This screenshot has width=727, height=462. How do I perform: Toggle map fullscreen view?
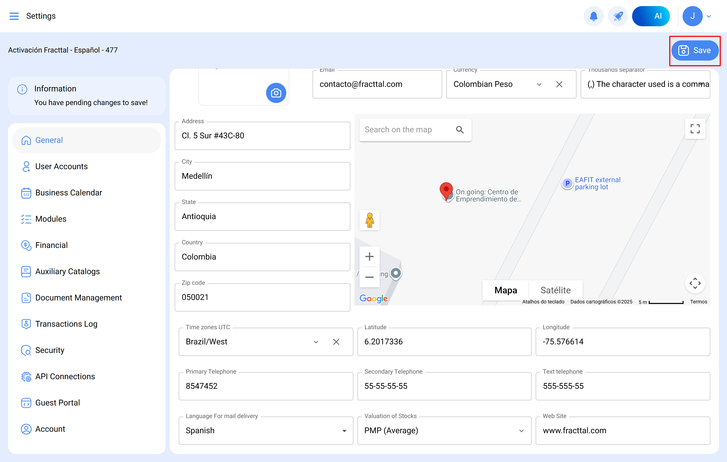coord(695,129)
